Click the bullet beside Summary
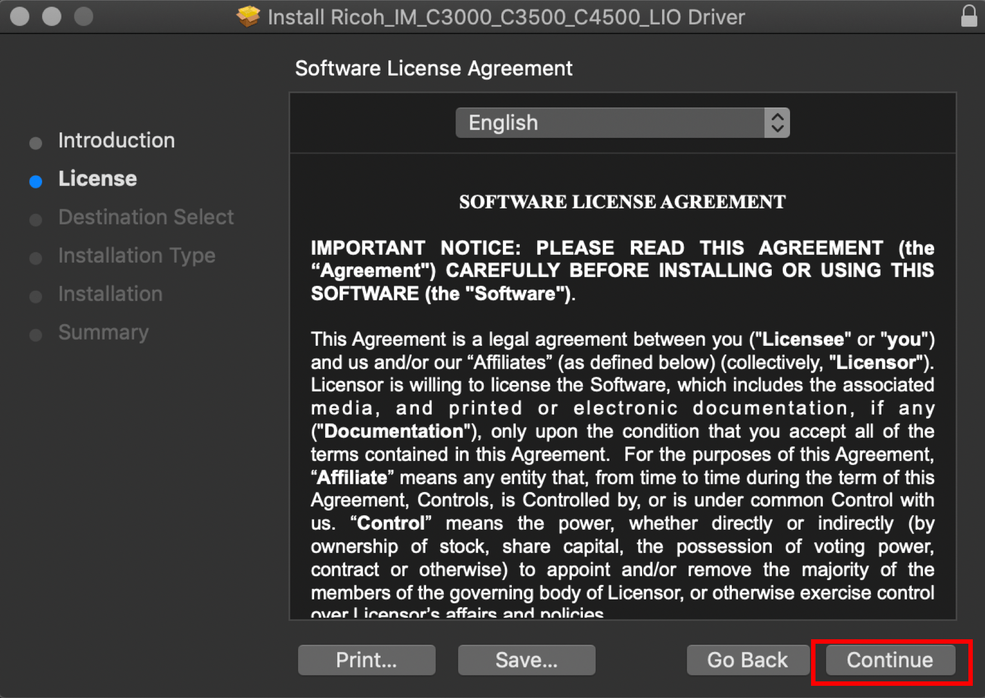 point(36,335)
